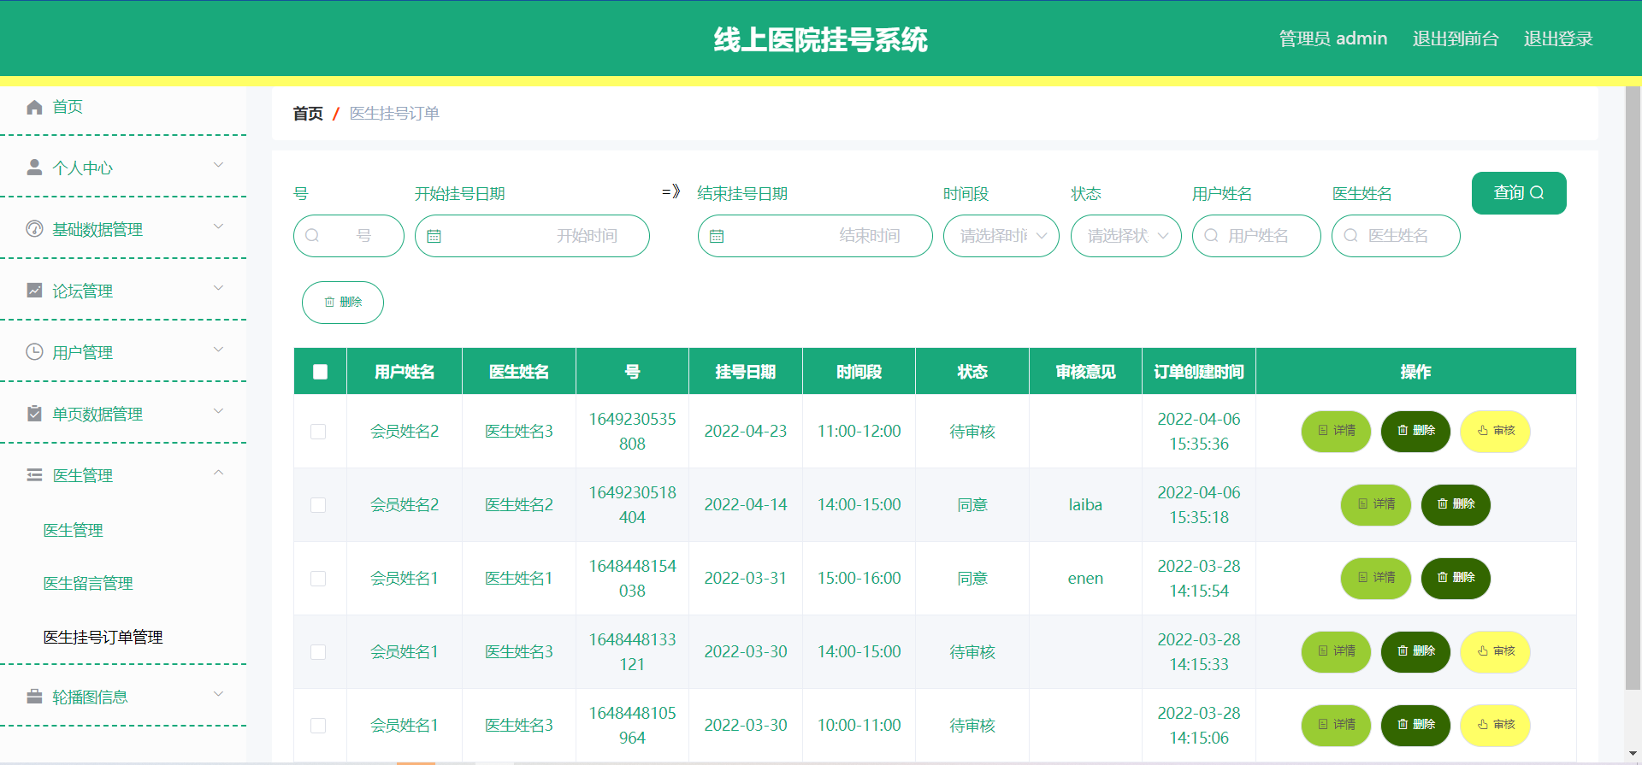
Task: Click the vertical page scrollbar
Action: 1633,388
